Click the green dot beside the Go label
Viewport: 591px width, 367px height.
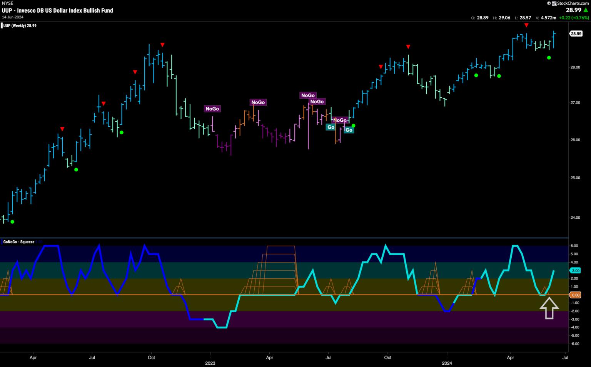tap(353, 126)
